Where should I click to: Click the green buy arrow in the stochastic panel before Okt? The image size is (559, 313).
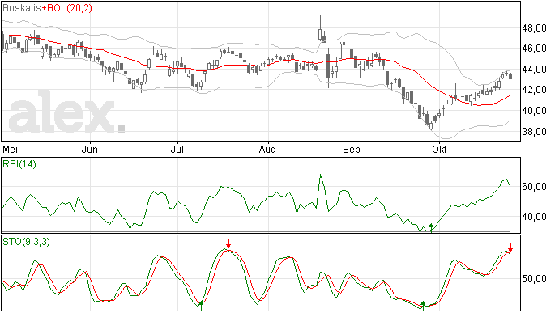(423, 305)
